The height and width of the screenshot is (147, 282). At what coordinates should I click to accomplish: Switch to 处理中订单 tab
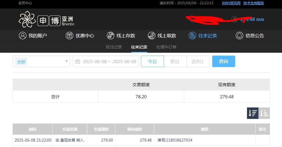click(166, 47)
